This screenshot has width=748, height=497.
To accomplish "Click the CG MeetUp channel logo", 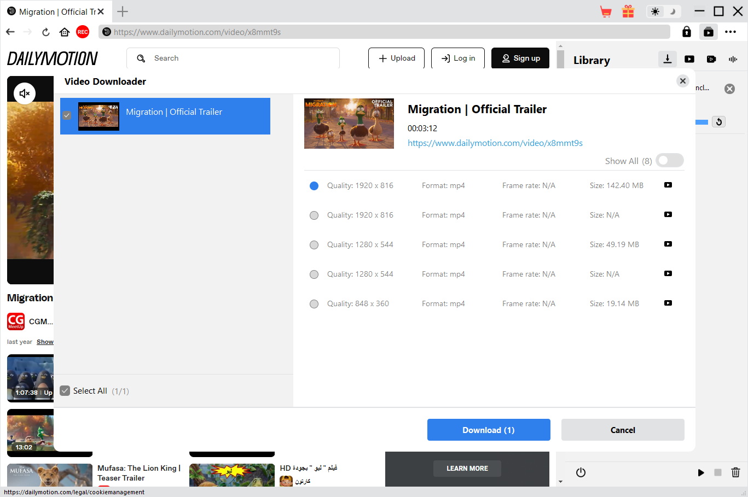I will [16, 321].
